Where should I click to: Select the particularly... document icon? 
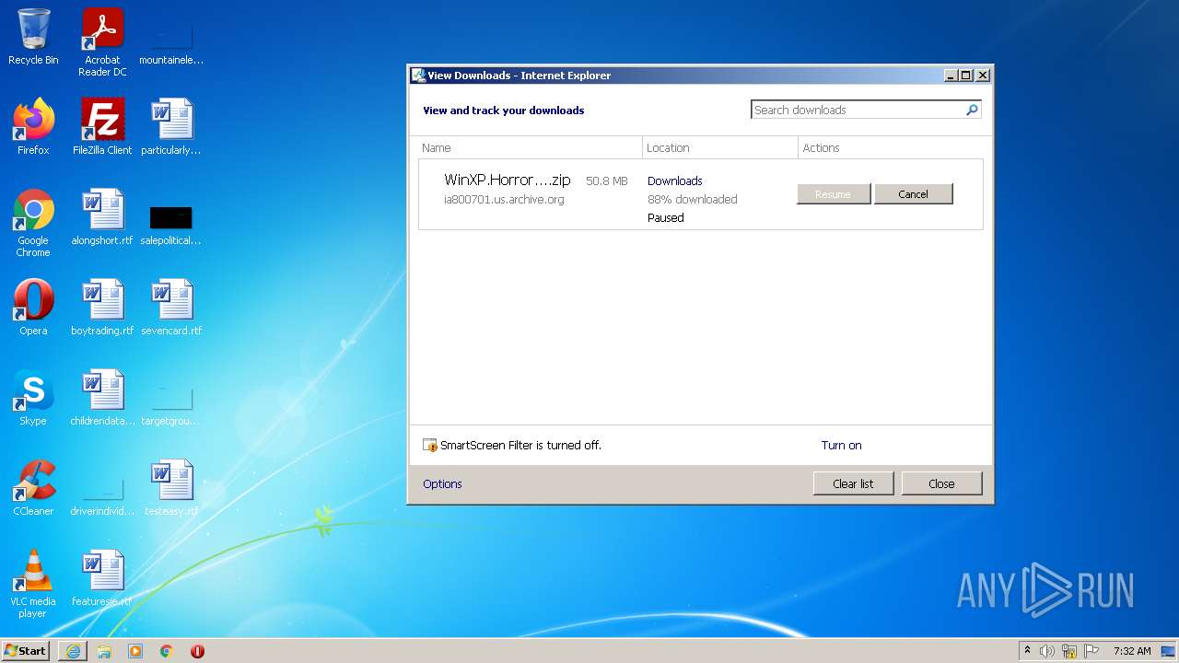171,126
